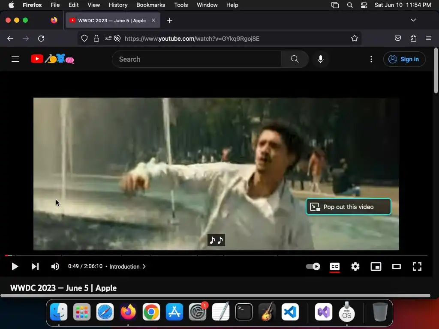Open the Edit menu
439x329 pixels.
(74, 5)
